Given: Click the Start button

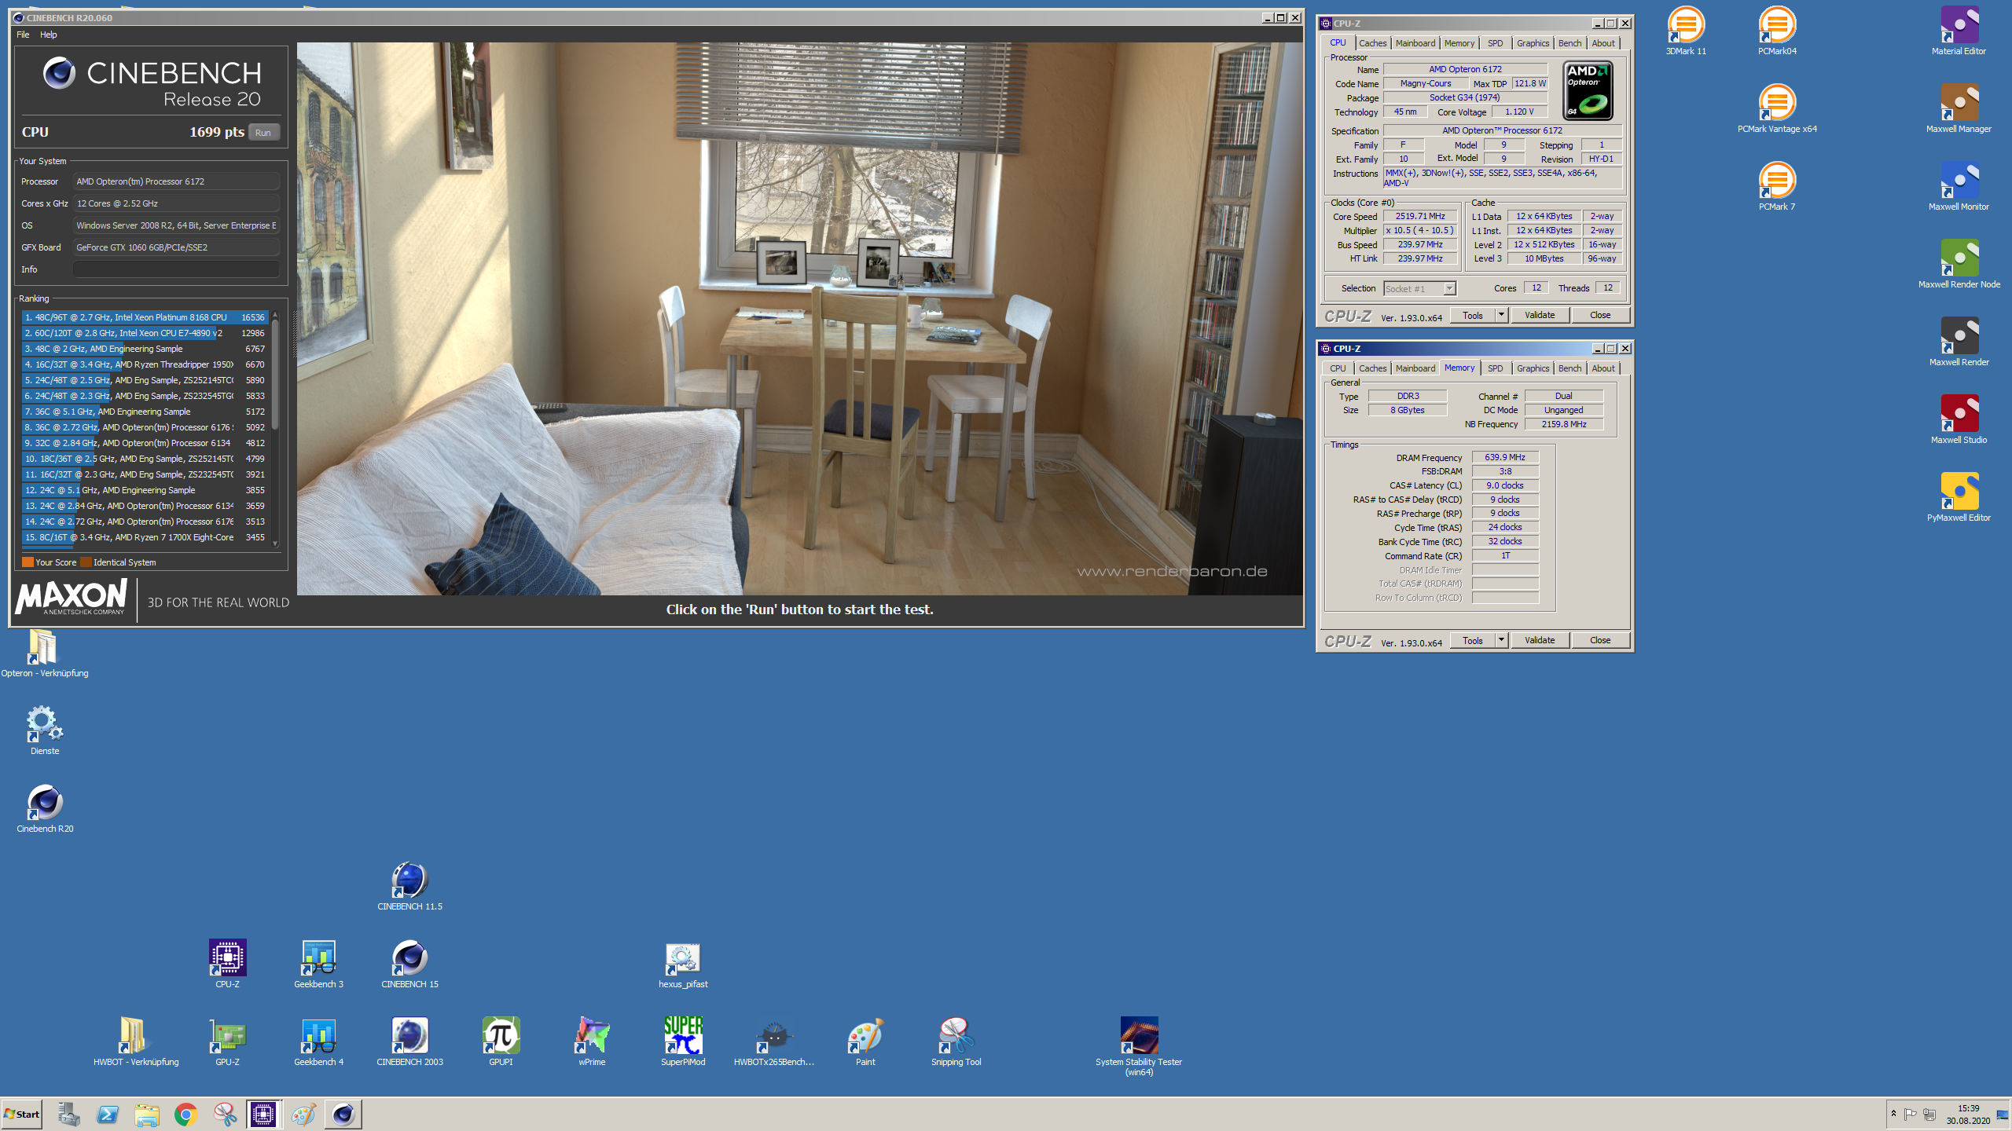Looking at the screenshot, I should click(x=22, y=1115).
